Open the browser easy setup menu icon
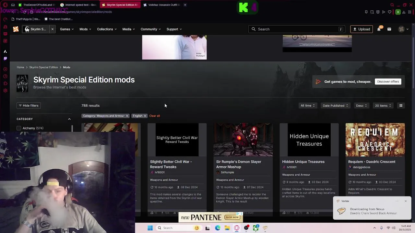The height and width of the screenshot is (233, 415). [x=409, y=12]
